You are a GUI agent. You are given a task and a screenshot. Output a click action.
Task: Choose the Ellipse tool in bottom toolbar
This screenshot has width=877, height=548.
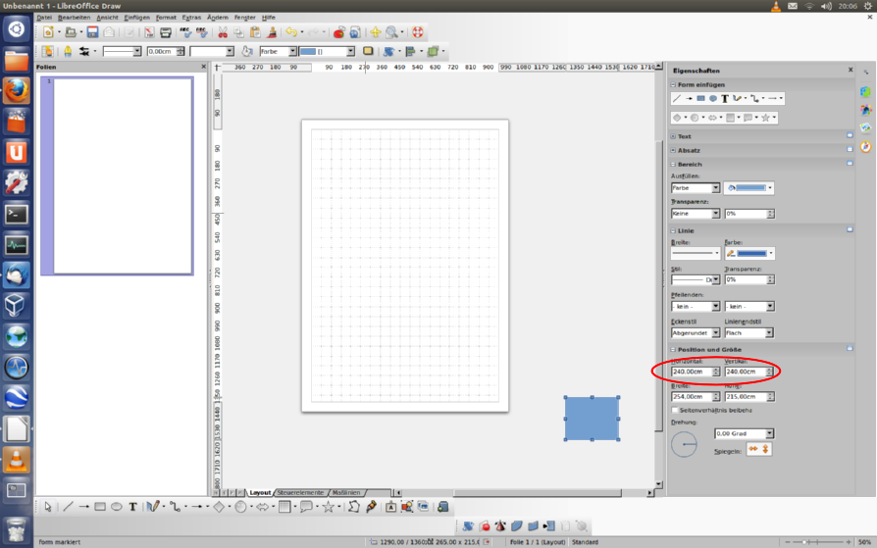tap(116, 507)
